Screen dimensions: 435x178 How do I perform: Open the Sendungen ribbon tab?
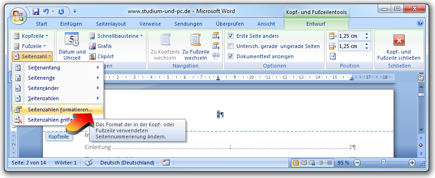[188, 24]
